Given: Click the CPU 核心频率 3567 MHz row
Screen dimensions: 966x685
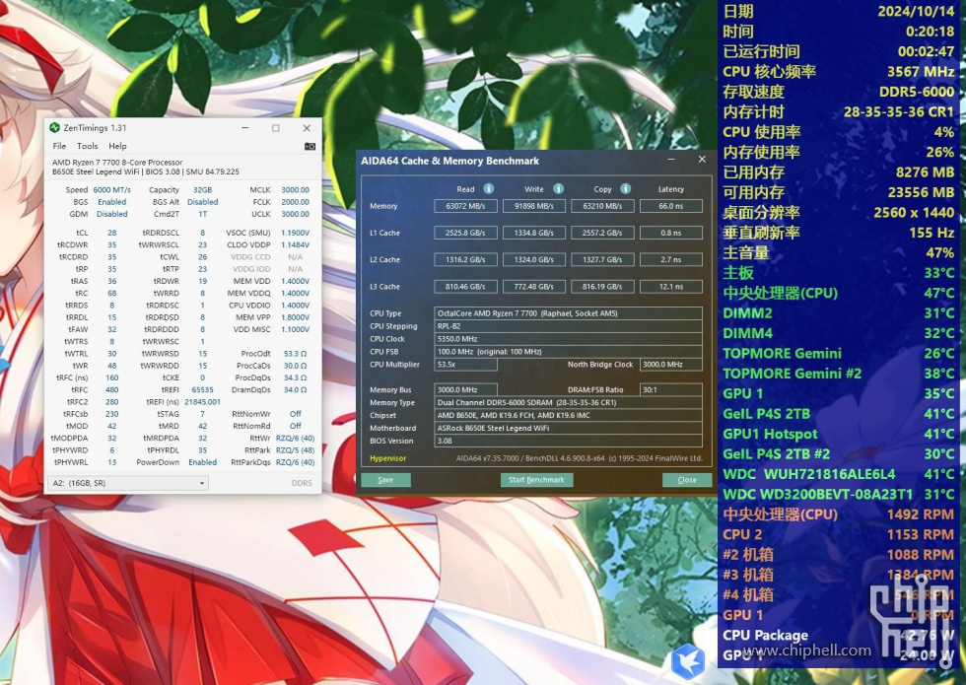Looking at the screenshot, I should pyautogui.click(x=839, y=71).
